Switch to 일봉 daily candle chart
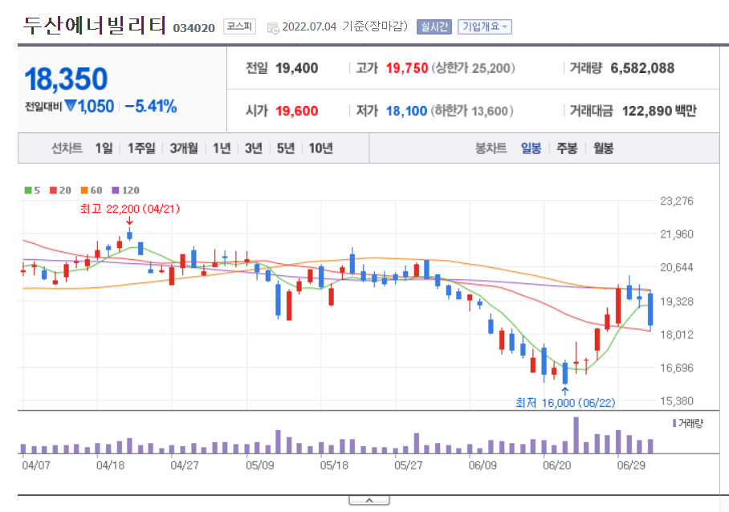Screen dimensions: 729x512 pos(531,148)
